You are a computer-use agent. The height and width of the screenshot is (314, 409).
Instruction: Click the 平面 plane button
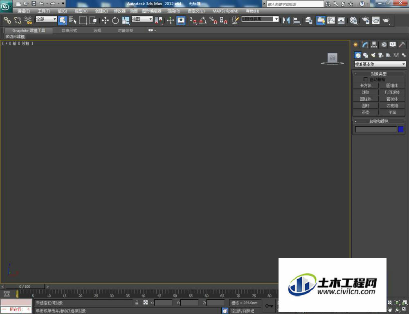392,112
